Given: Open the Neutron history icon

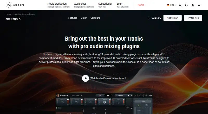Looking at the screenshot, I should click(x=135, y=96).
